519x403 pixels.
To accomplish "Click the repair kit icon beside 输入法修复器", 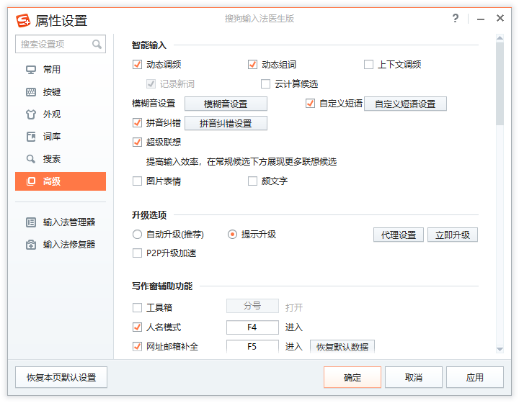I will (x=31, y=245).
